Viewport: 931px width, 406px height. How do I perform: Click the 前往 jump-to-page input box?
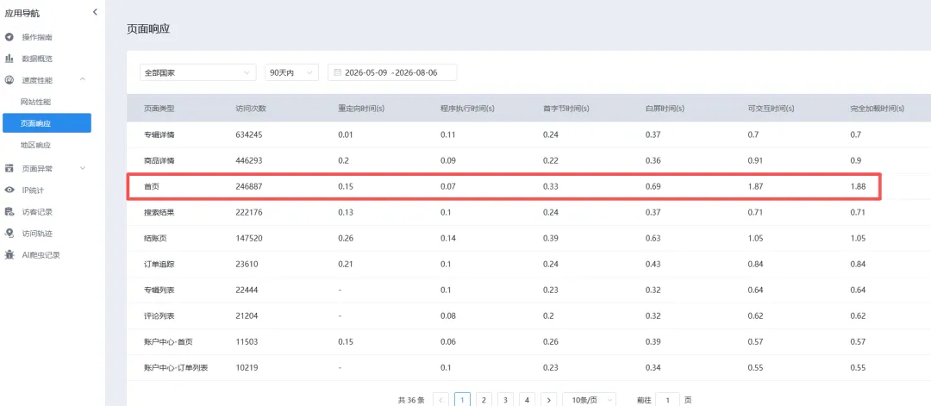pos(668,400)
